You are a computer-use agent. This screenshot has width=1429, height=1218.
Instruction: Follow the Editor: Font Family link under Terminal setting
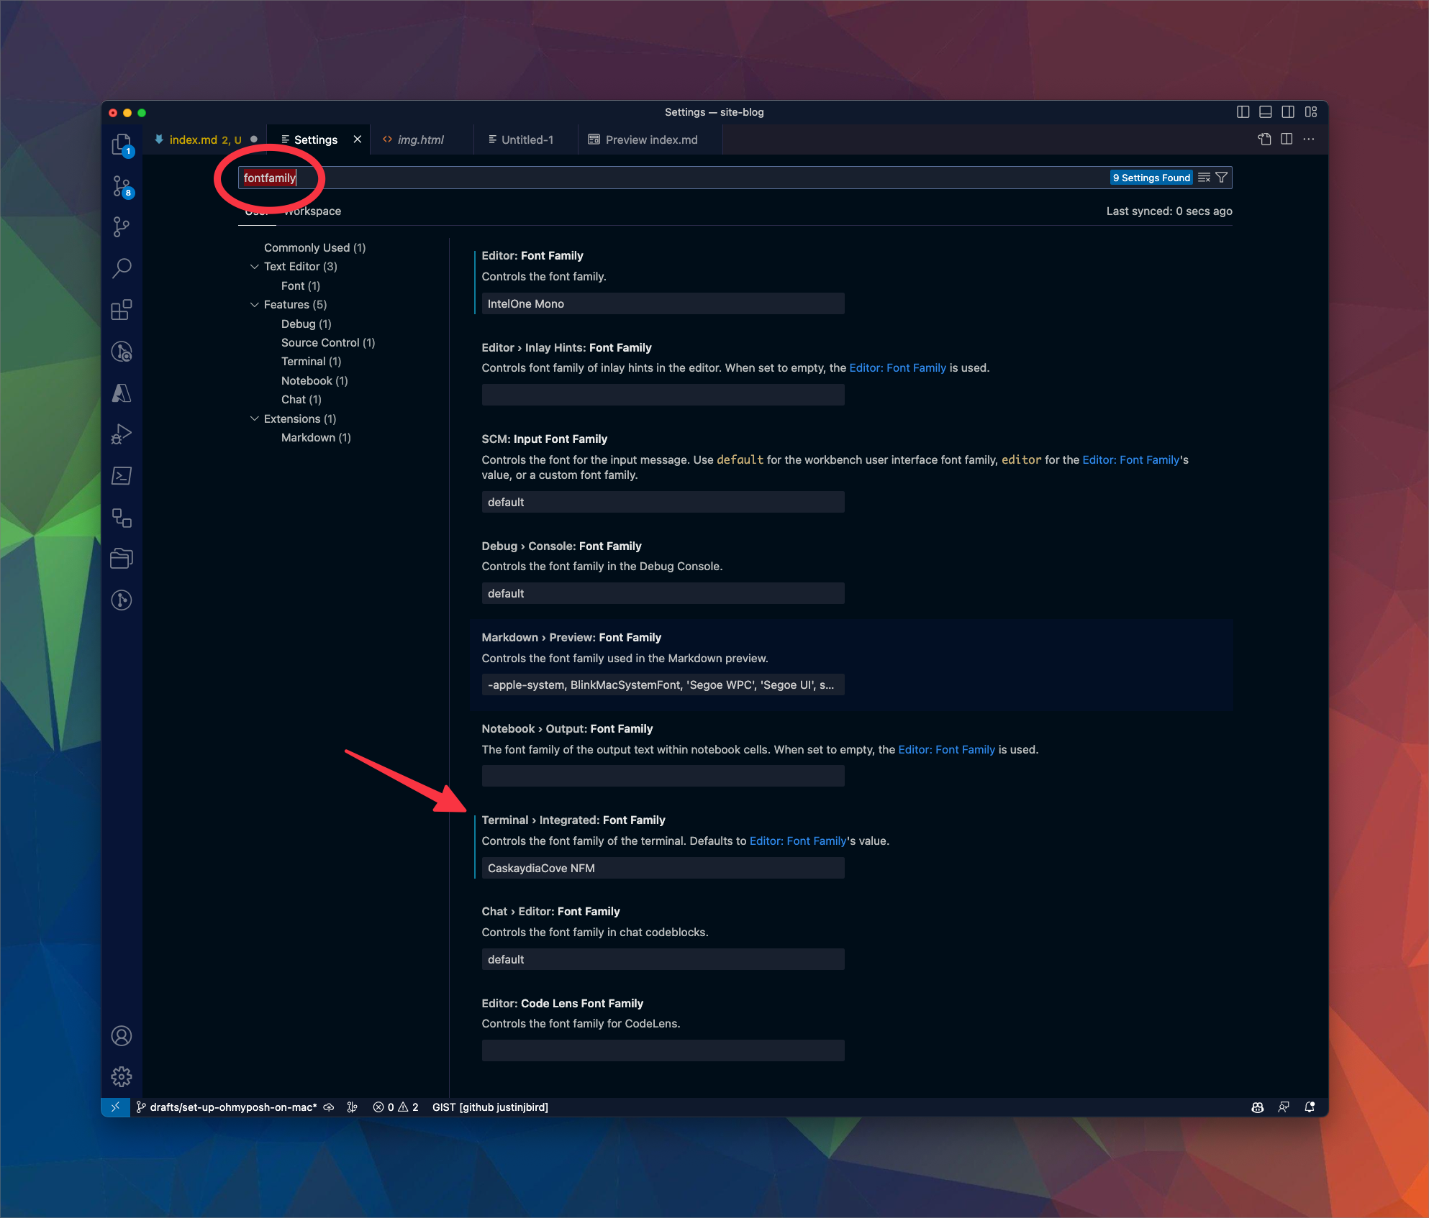click(x=797, y=841)
